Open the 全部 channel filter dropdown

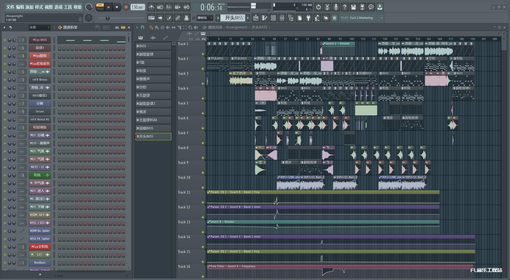tap(39, 27)
